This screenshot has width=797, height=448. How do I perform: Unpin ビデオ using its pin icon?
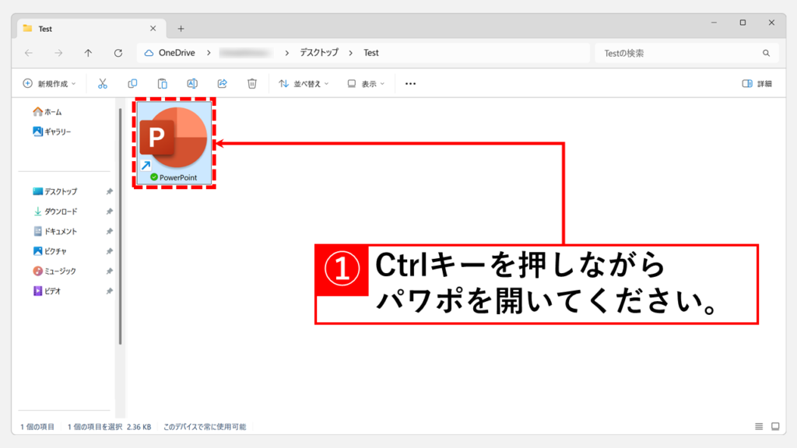[x=109, y=291]
